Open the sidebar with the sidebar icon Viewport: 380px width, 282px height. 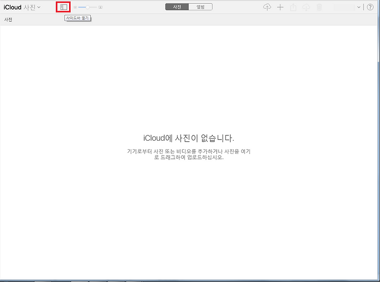pos(63,7)
